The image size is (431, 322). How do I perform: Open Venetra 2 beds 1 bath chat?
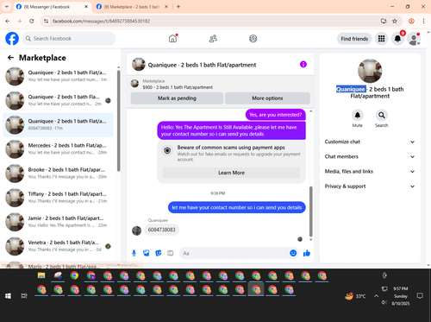click(58, 246)
